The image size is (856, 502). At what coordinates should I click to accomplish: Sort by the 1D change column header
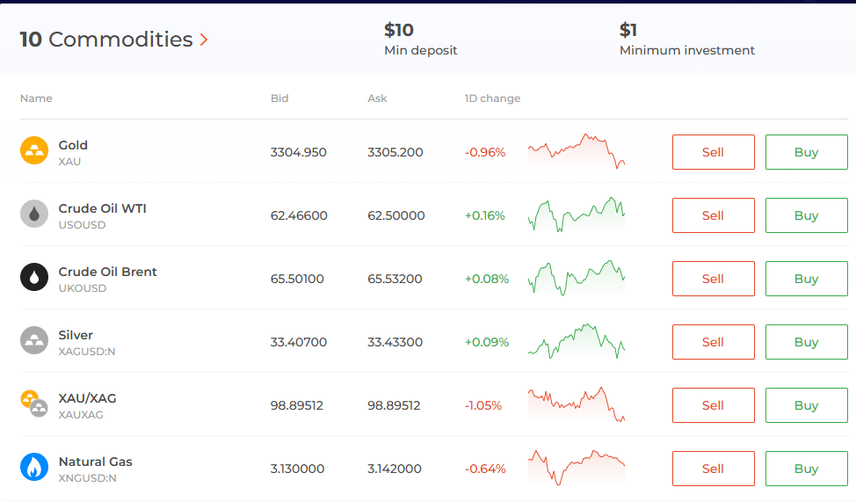pyautogui.click(x=492, y=98)
